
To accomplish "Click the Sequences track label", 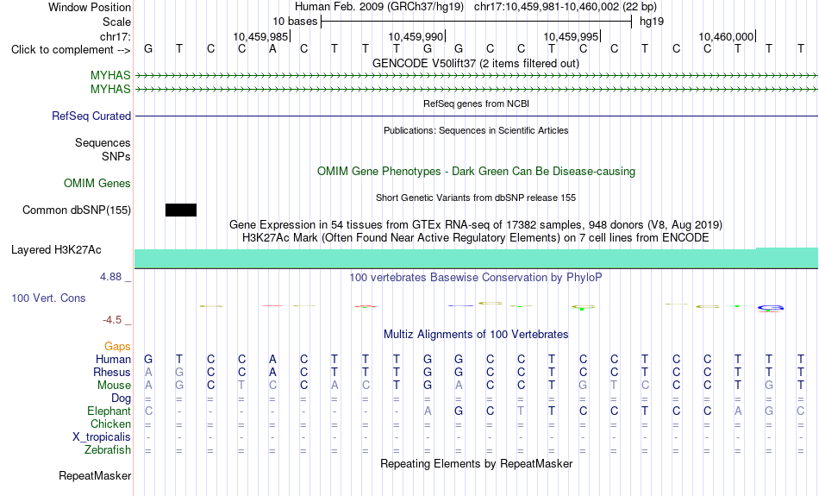I will 103,142.
